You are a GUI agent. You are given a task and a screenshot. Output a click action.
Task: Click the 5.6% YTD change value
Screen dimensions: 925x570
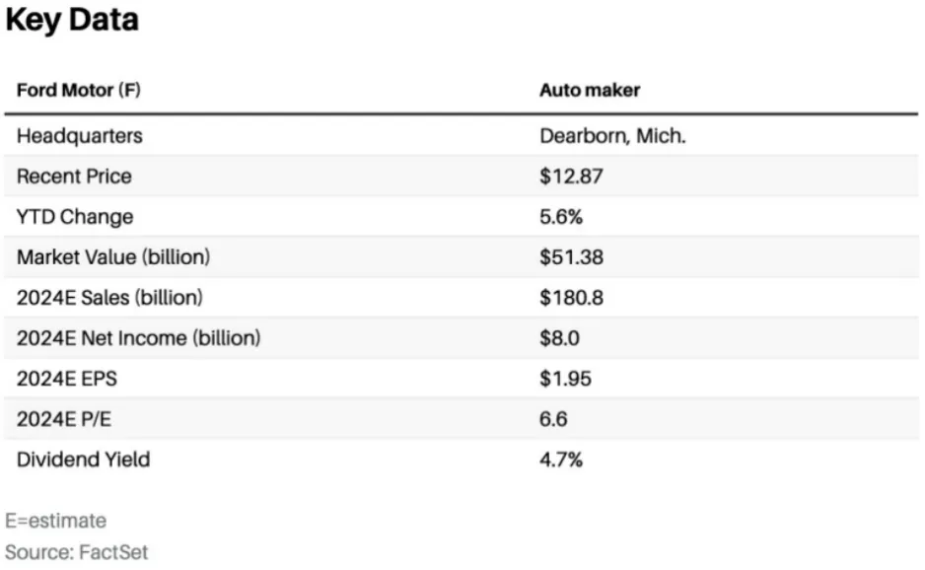click(x=560, y=217)
